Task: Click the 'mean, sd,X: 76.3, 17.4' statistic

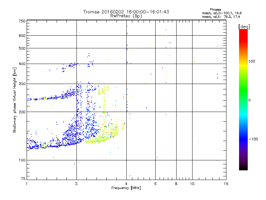Action: [221, 17]
